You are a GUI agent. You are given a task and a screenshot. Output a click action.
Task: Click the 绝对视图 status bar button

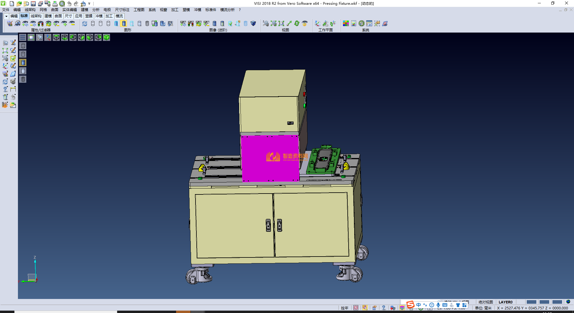point(486,302)
